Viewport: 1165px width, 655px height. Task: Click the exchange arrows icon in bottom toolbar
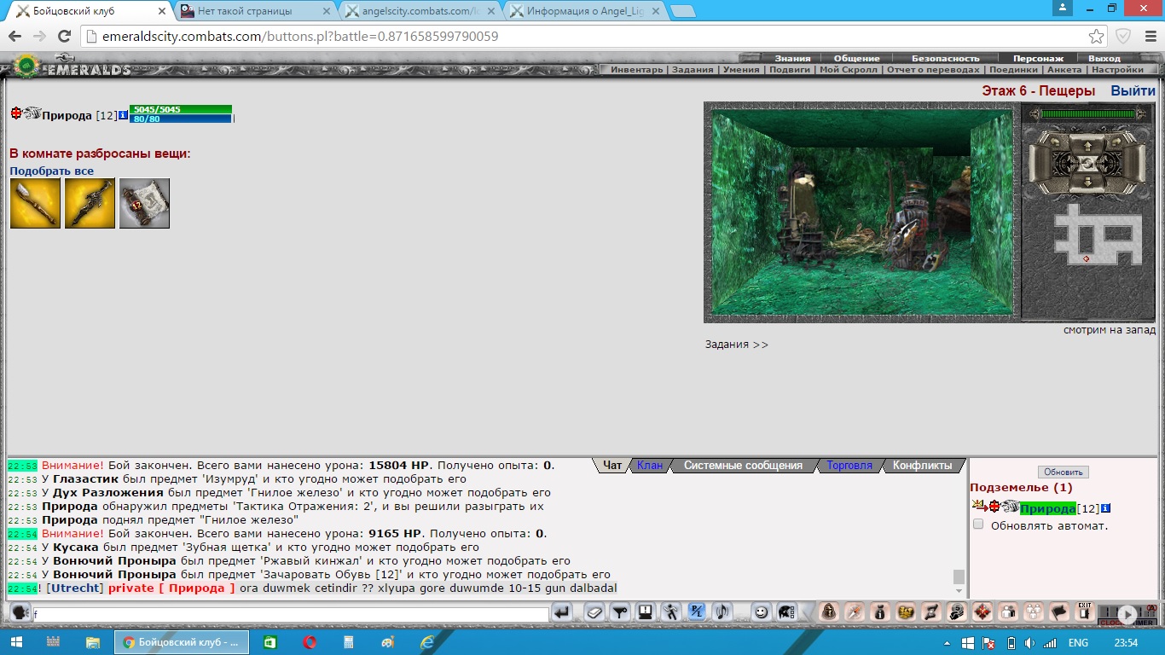coord(931,612)
